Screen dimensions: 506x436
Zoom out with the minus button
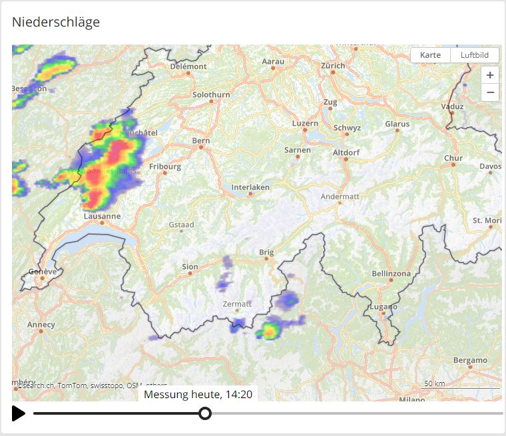pyautogui.click(x=490, y=92)
